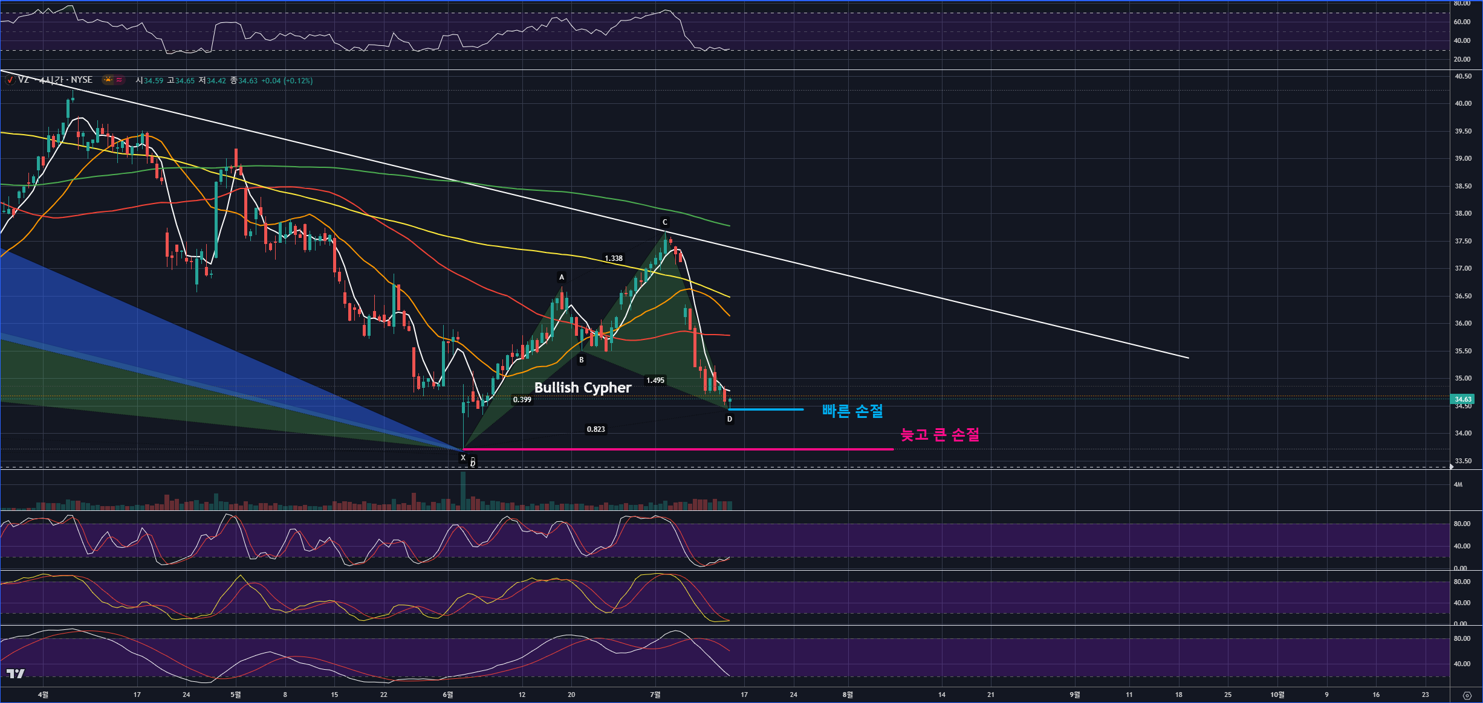Click the Verizon red check symbol logo
Screen dimensions: 1483x703
10,80
